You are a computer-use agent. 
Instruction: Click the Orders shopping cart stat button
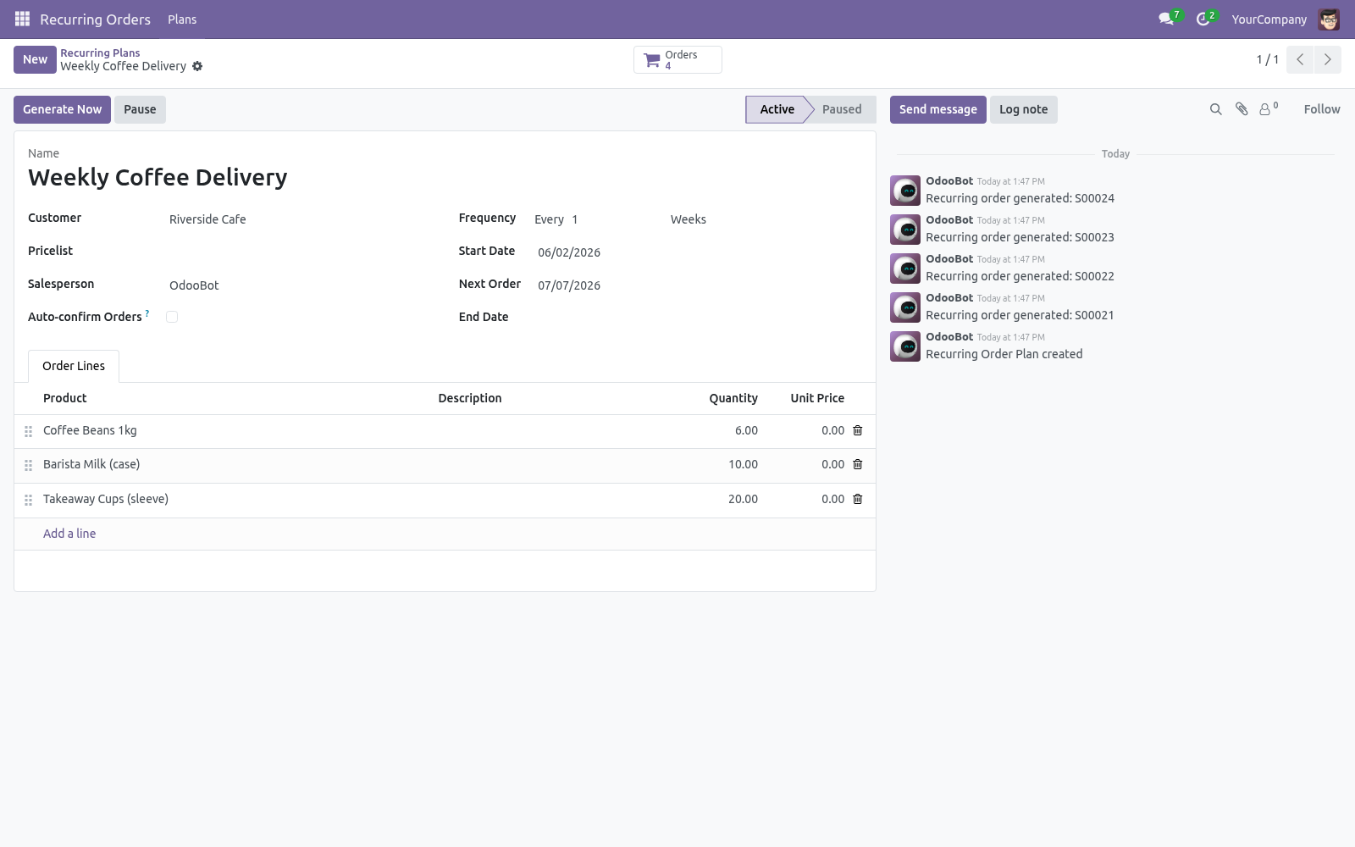(677, 60)
